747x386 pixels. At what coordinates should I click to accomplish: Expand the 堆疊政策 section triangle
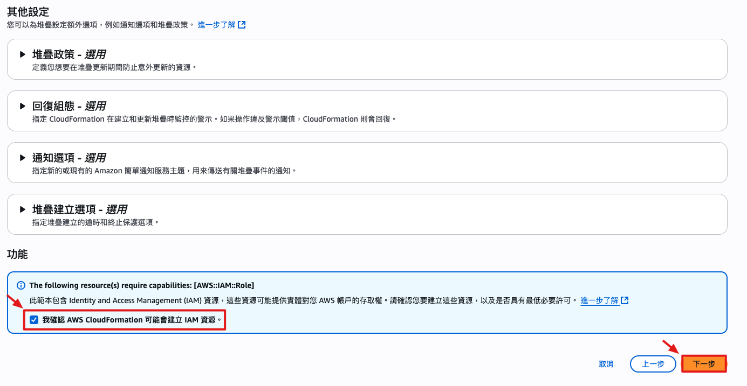(23, 54)
